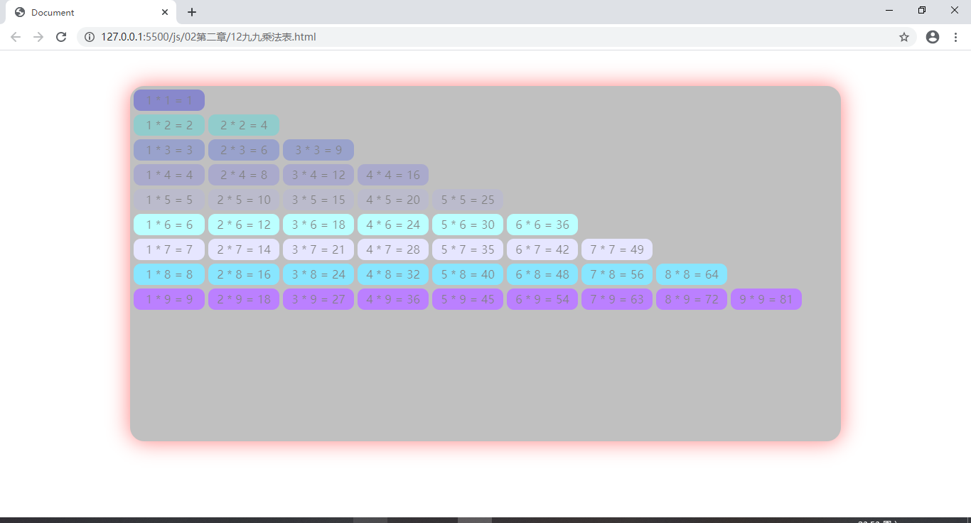Click the cell "4 * 4 = 16"
971x523 pixels.
pyautogui.click(x=393, y=175)
